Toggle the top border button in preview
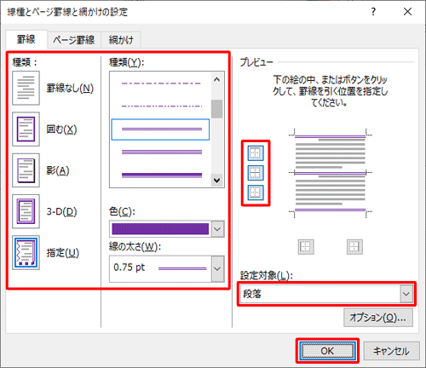 click(256, 153)
